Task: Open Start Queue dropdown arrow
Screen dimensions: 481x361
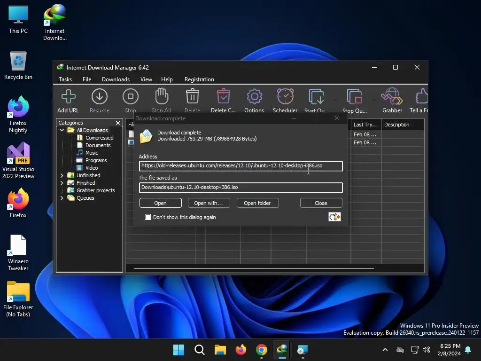Action: (x=335, y=100)
